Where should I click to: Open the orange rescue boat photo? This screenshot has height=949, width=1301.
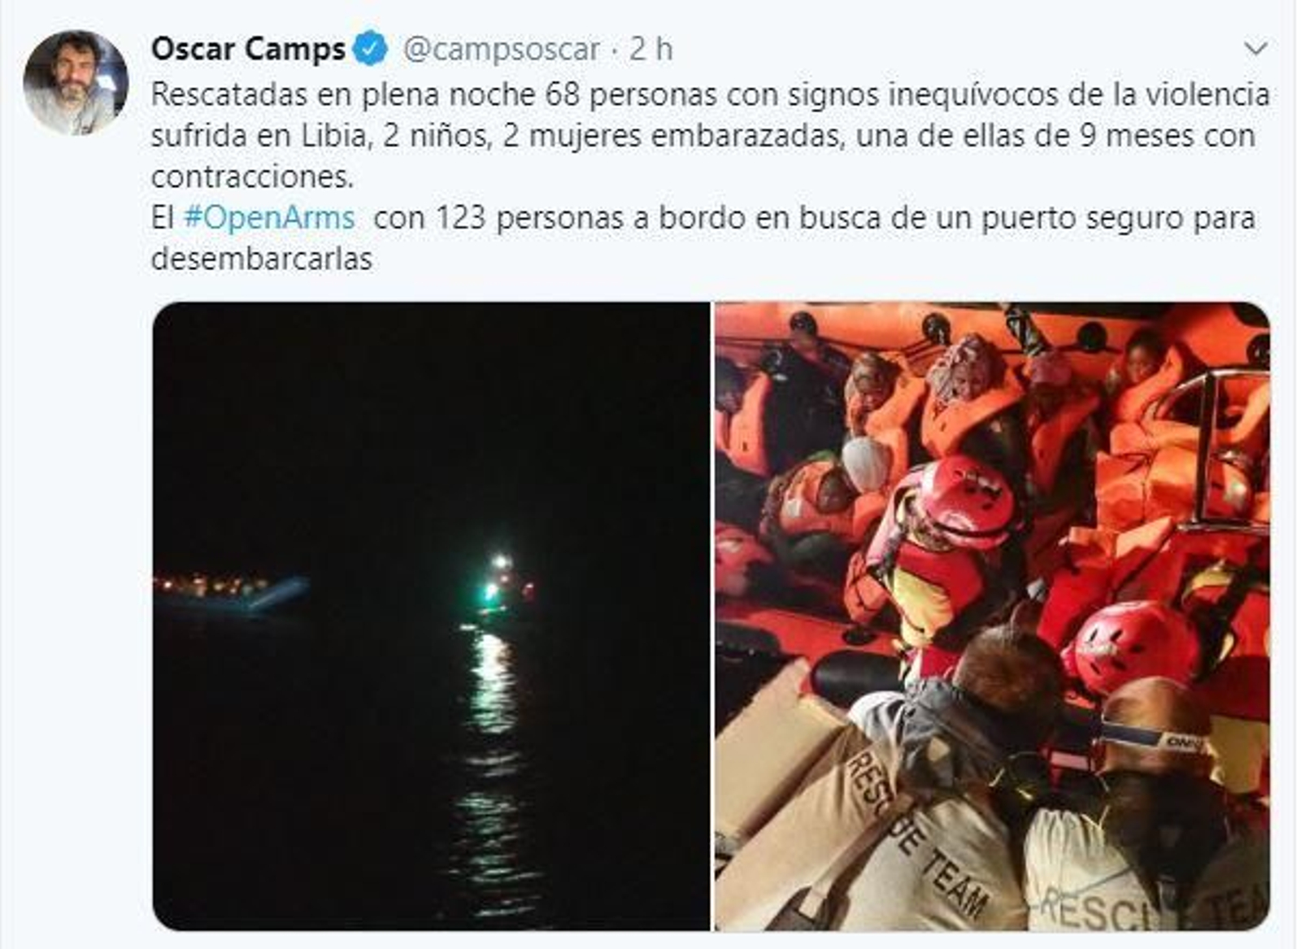click(992, 616)
